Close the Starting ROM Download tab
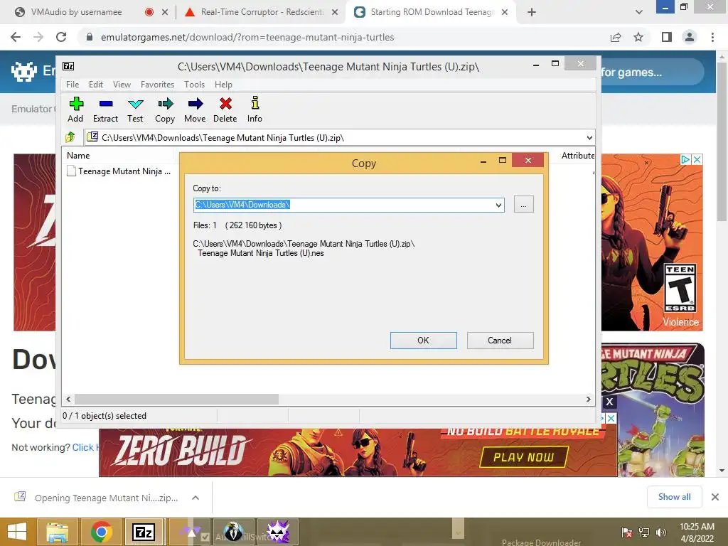728x546 pixels. [x=505, y=12]
